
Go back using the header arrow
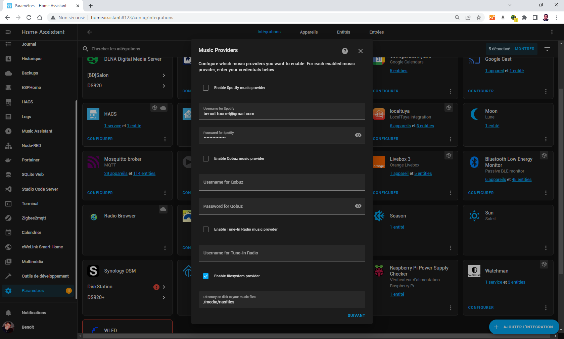point(89,32)
